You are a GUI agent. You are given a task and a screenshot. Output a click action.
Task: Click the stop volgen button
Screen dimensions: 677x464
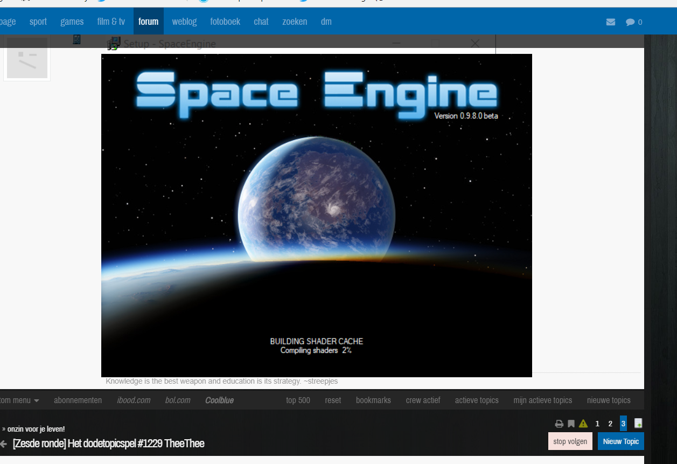570,441
